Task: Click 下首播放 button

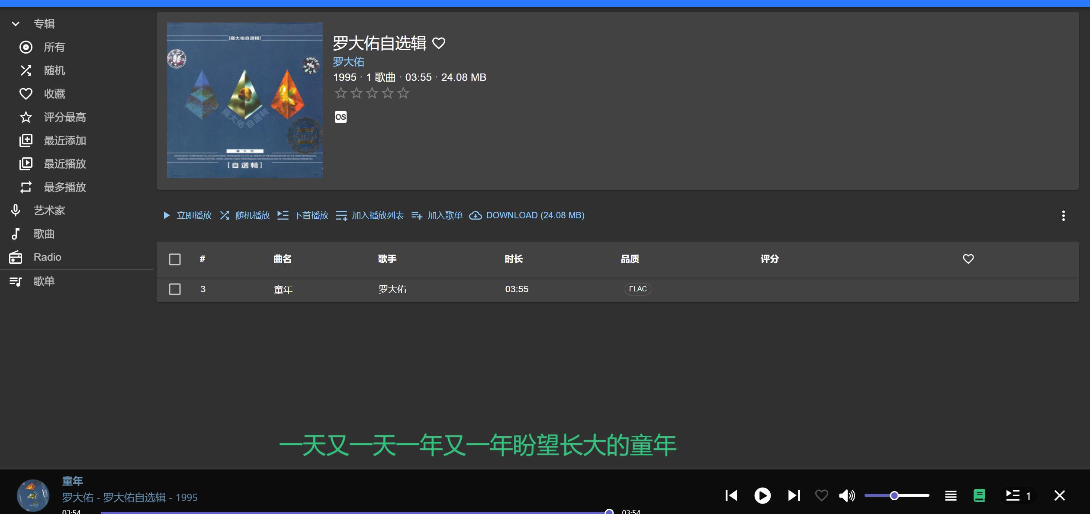Action: 303,215
